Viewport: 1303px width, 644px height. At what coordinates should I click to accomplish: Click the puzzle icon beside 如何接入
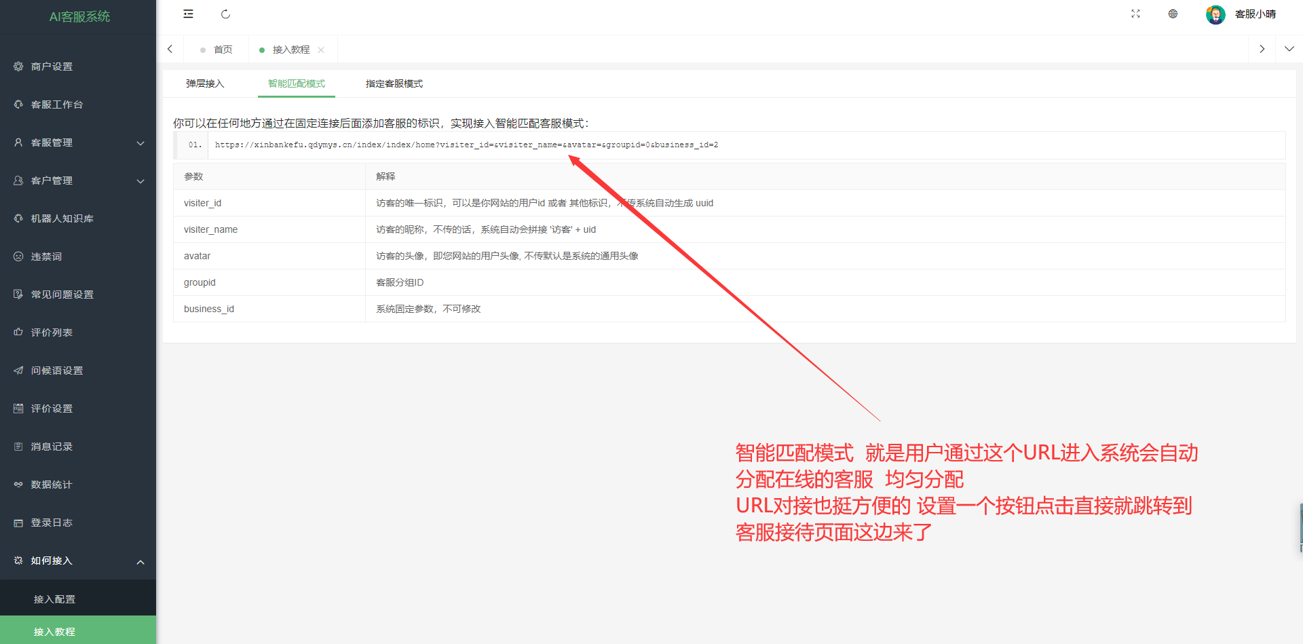pyautogui.click(x=18, y=561)
